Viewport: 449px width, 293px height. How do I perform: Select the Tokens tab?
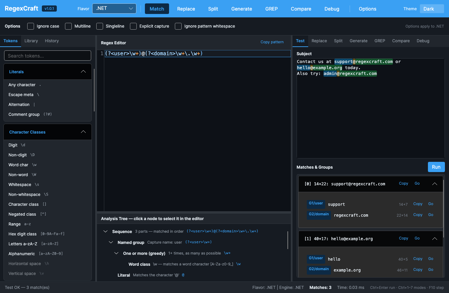point(11,41)
